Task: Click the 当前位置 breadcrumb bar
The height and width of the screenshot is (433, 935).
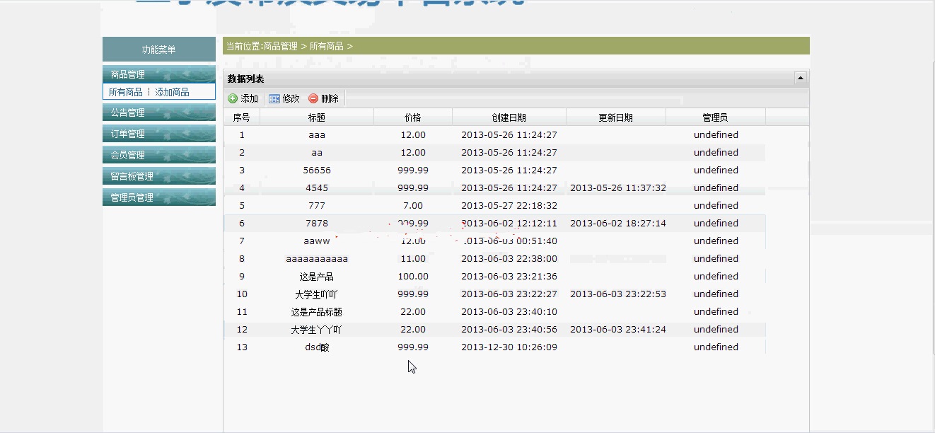Action: tap(516, 46)
